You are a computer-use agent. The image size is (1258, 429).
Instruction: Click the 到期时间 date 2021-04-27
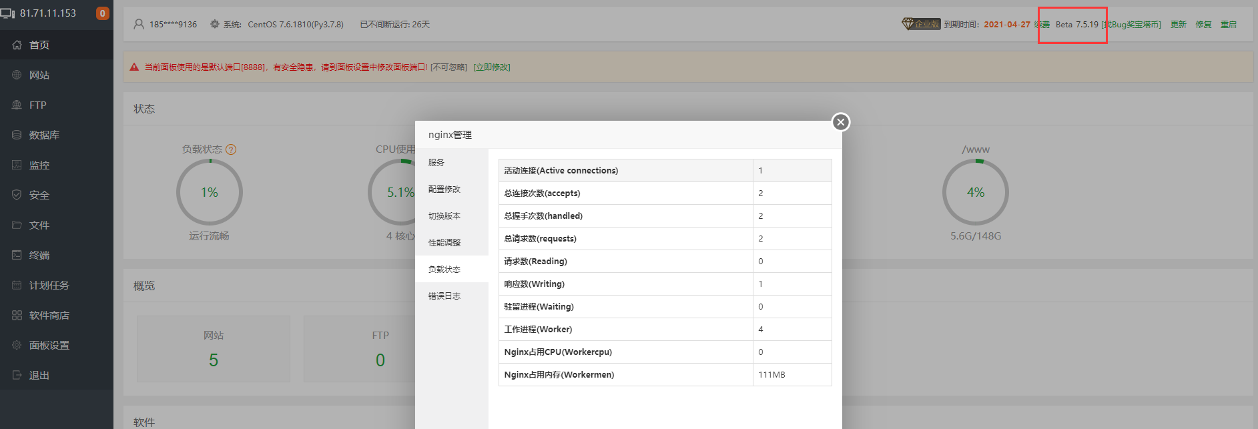1007,24
